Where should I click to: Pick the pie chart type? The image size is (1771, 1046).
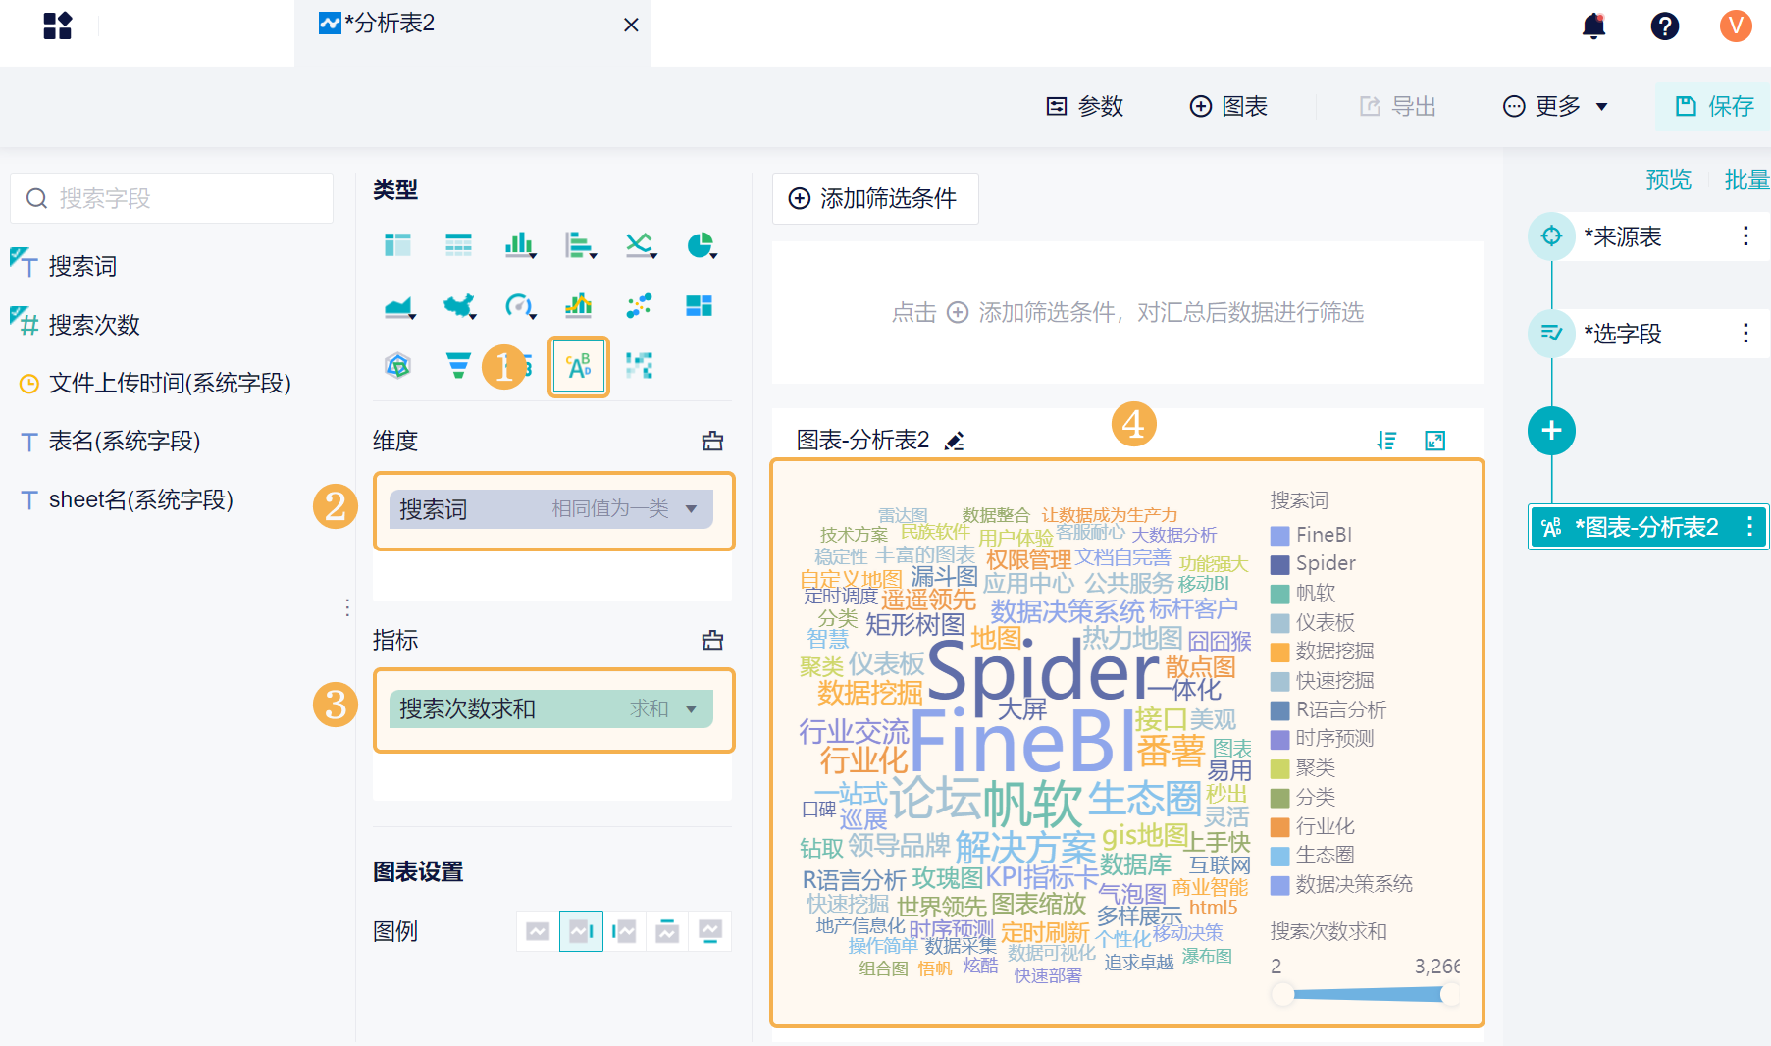point(701,244)
